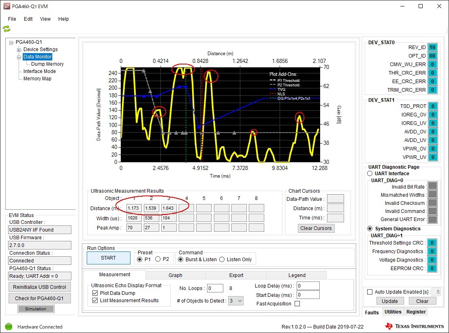Click the green refresh arrows icon
Viewport: 449px width, 333px height.
coord(6,29)
